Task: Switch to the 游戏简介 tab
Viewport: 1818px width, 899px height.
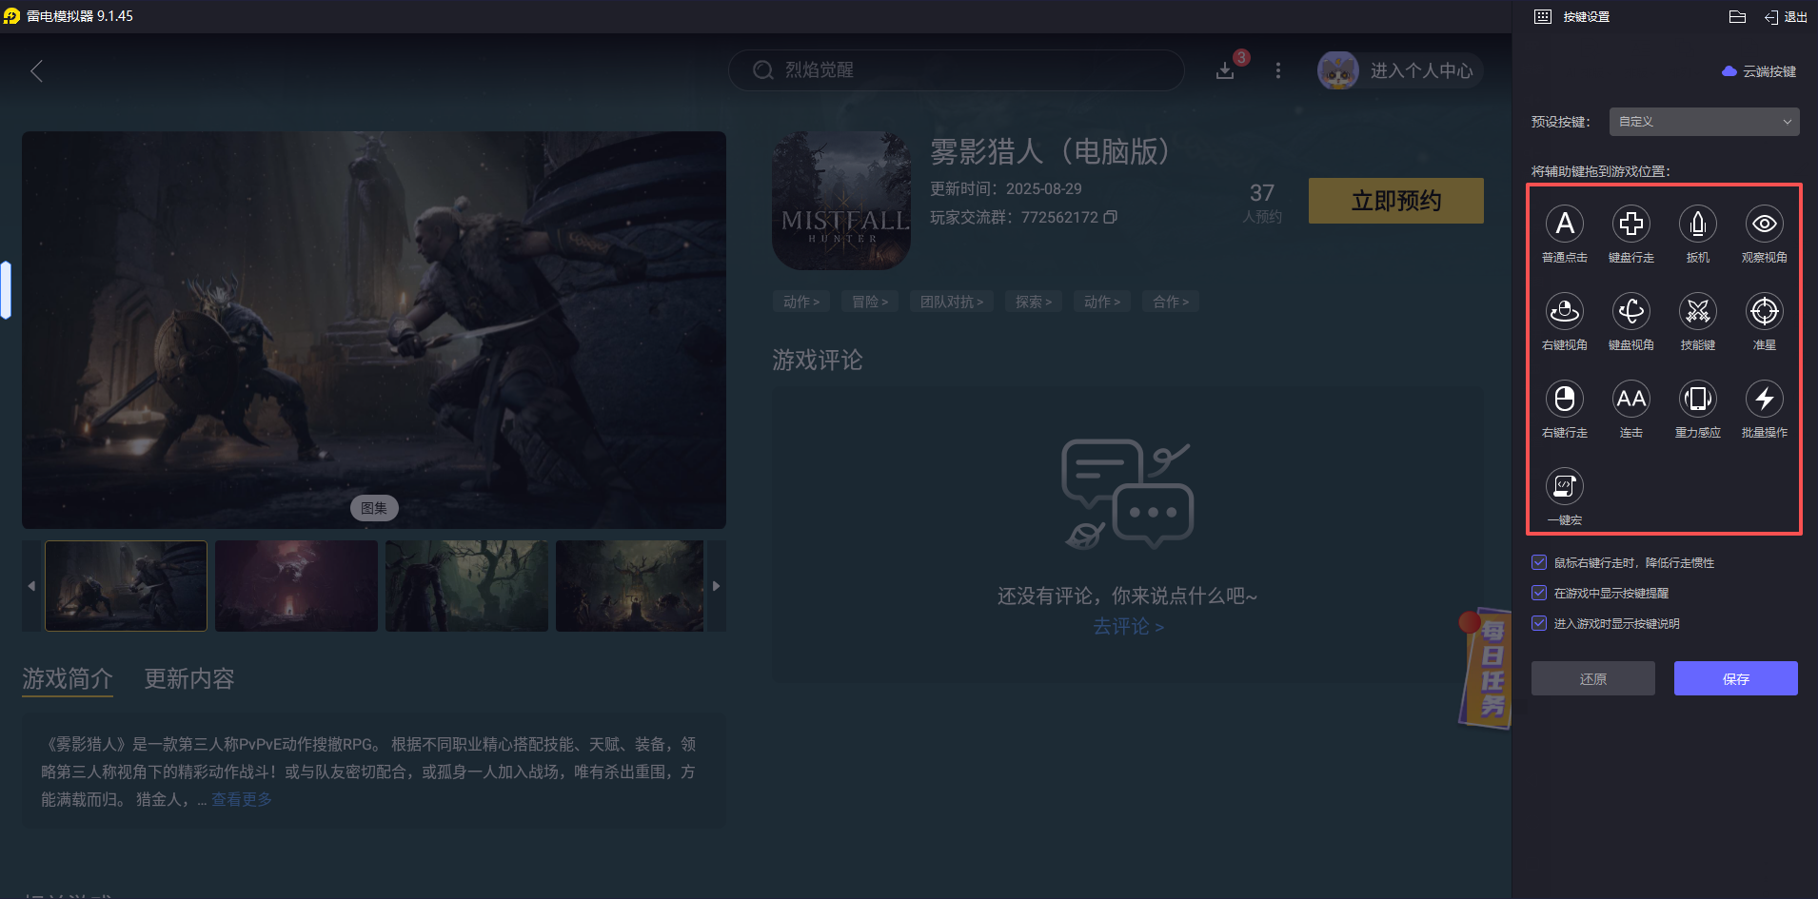Action: (x=68, y=678)
